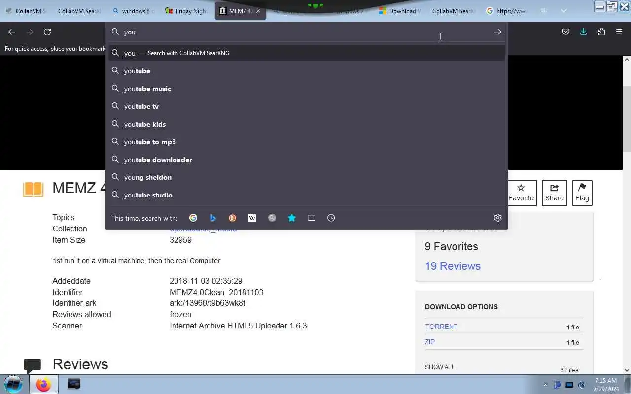Search bookmarks using the star icon
This screenshot has height=394, width=631.
pos(292,218)
